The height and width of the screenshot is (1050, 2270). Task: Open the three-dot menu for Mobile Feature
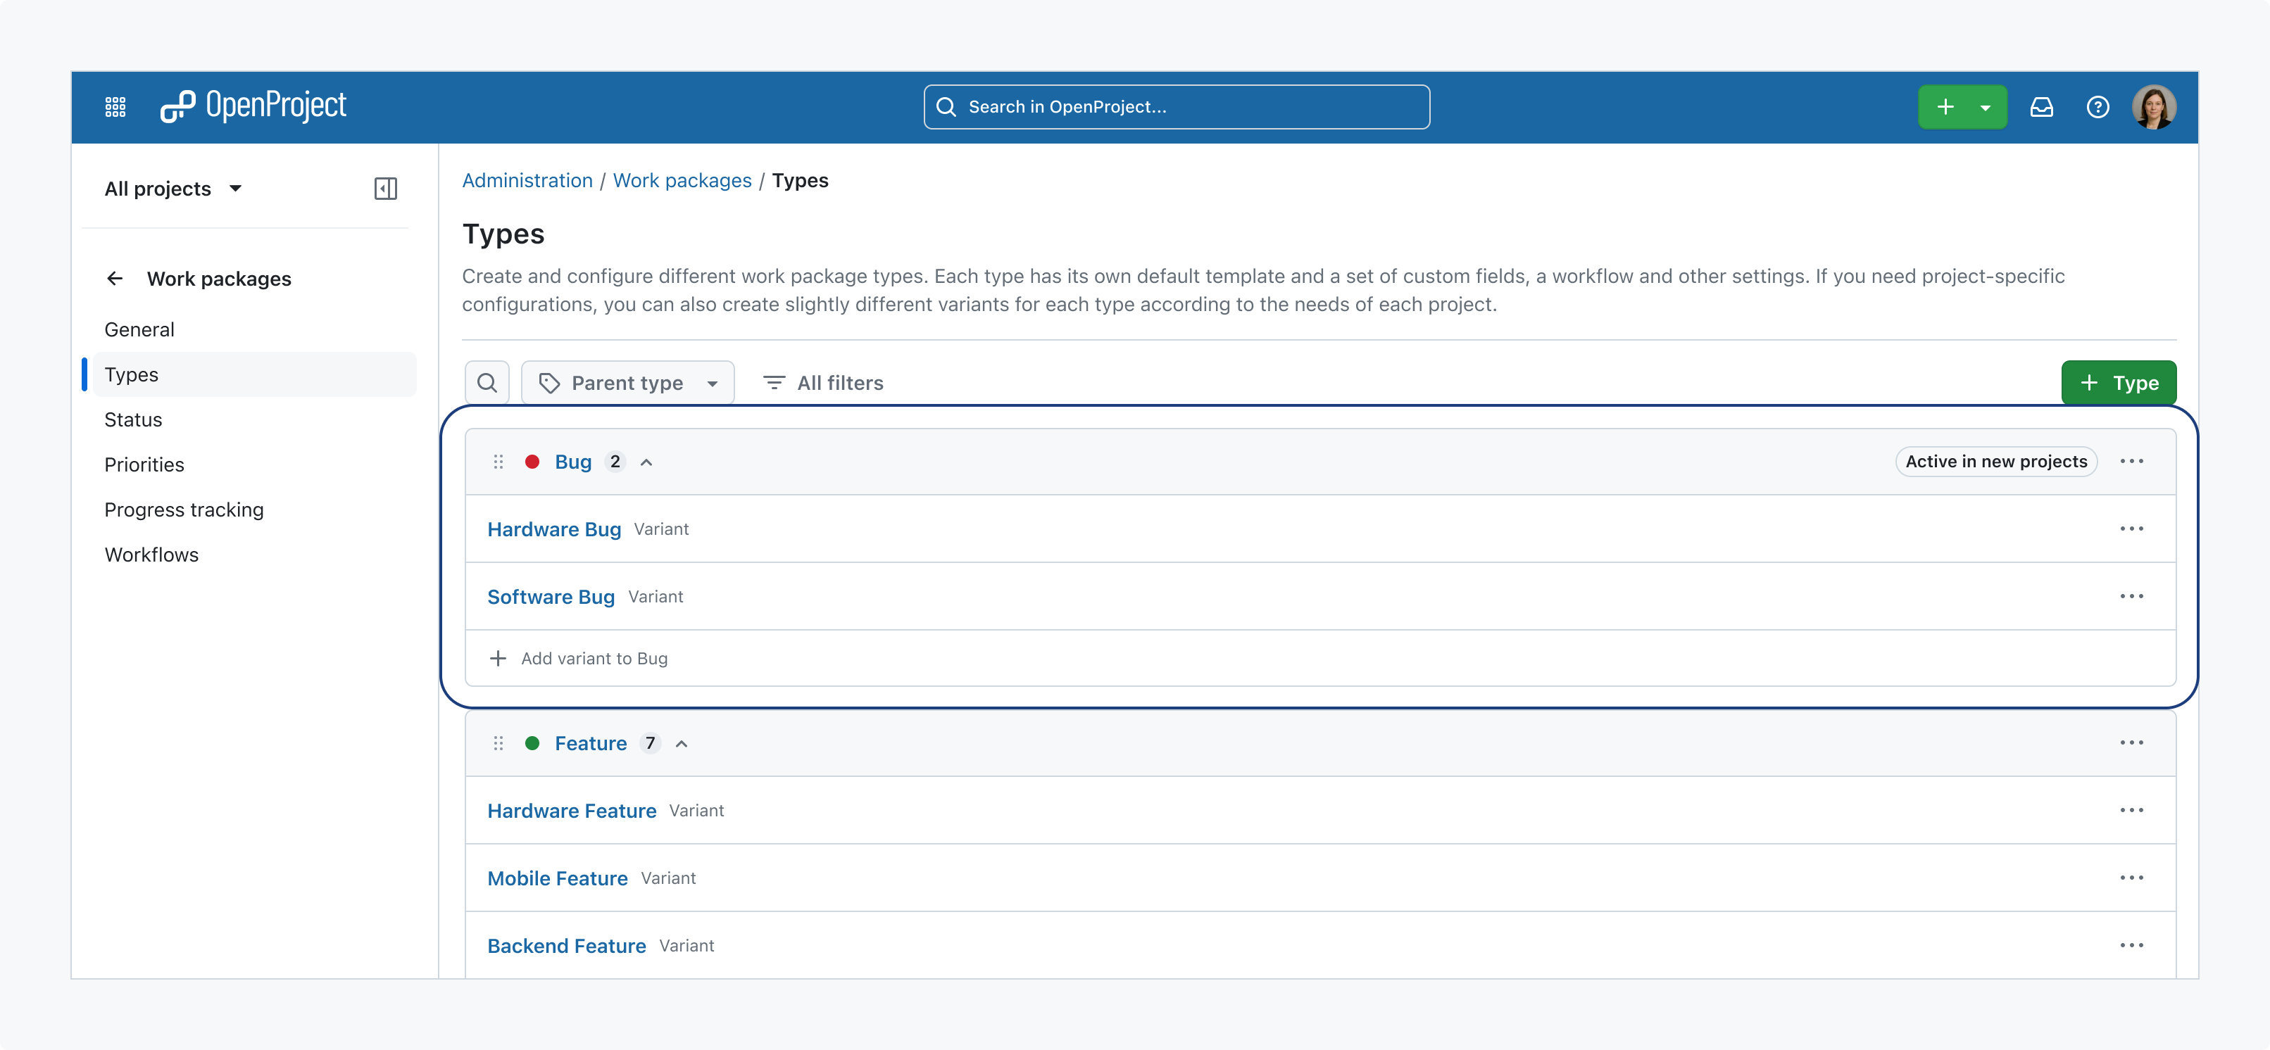point(2132,878)
